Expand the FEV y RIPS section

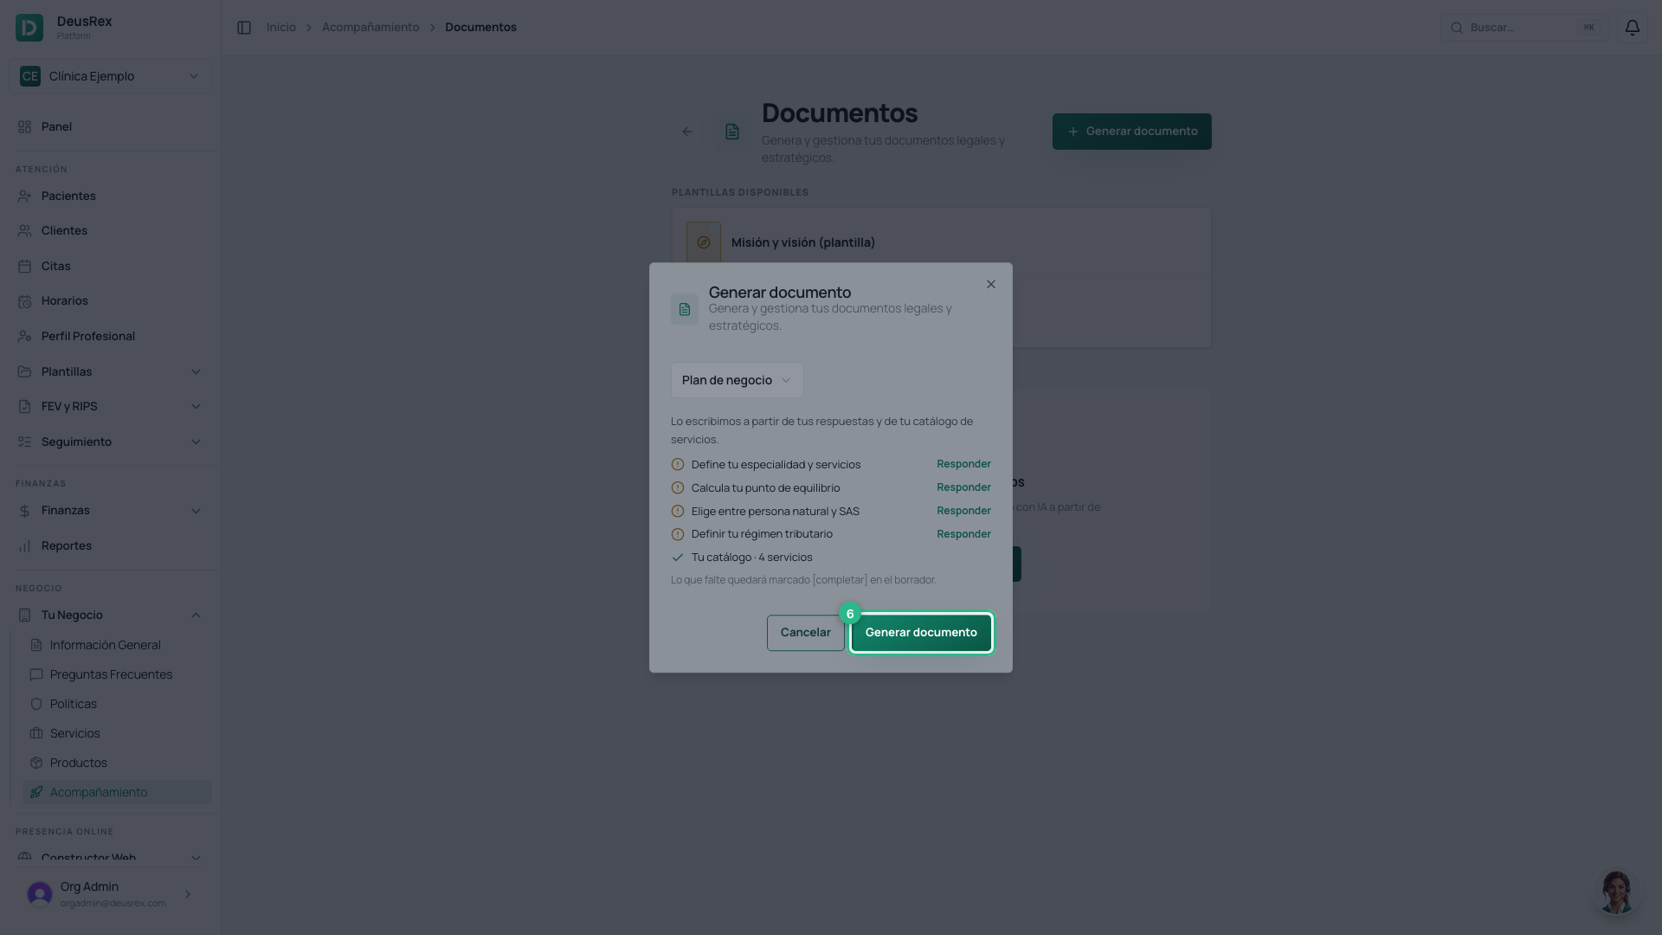[x=110, y=407]
